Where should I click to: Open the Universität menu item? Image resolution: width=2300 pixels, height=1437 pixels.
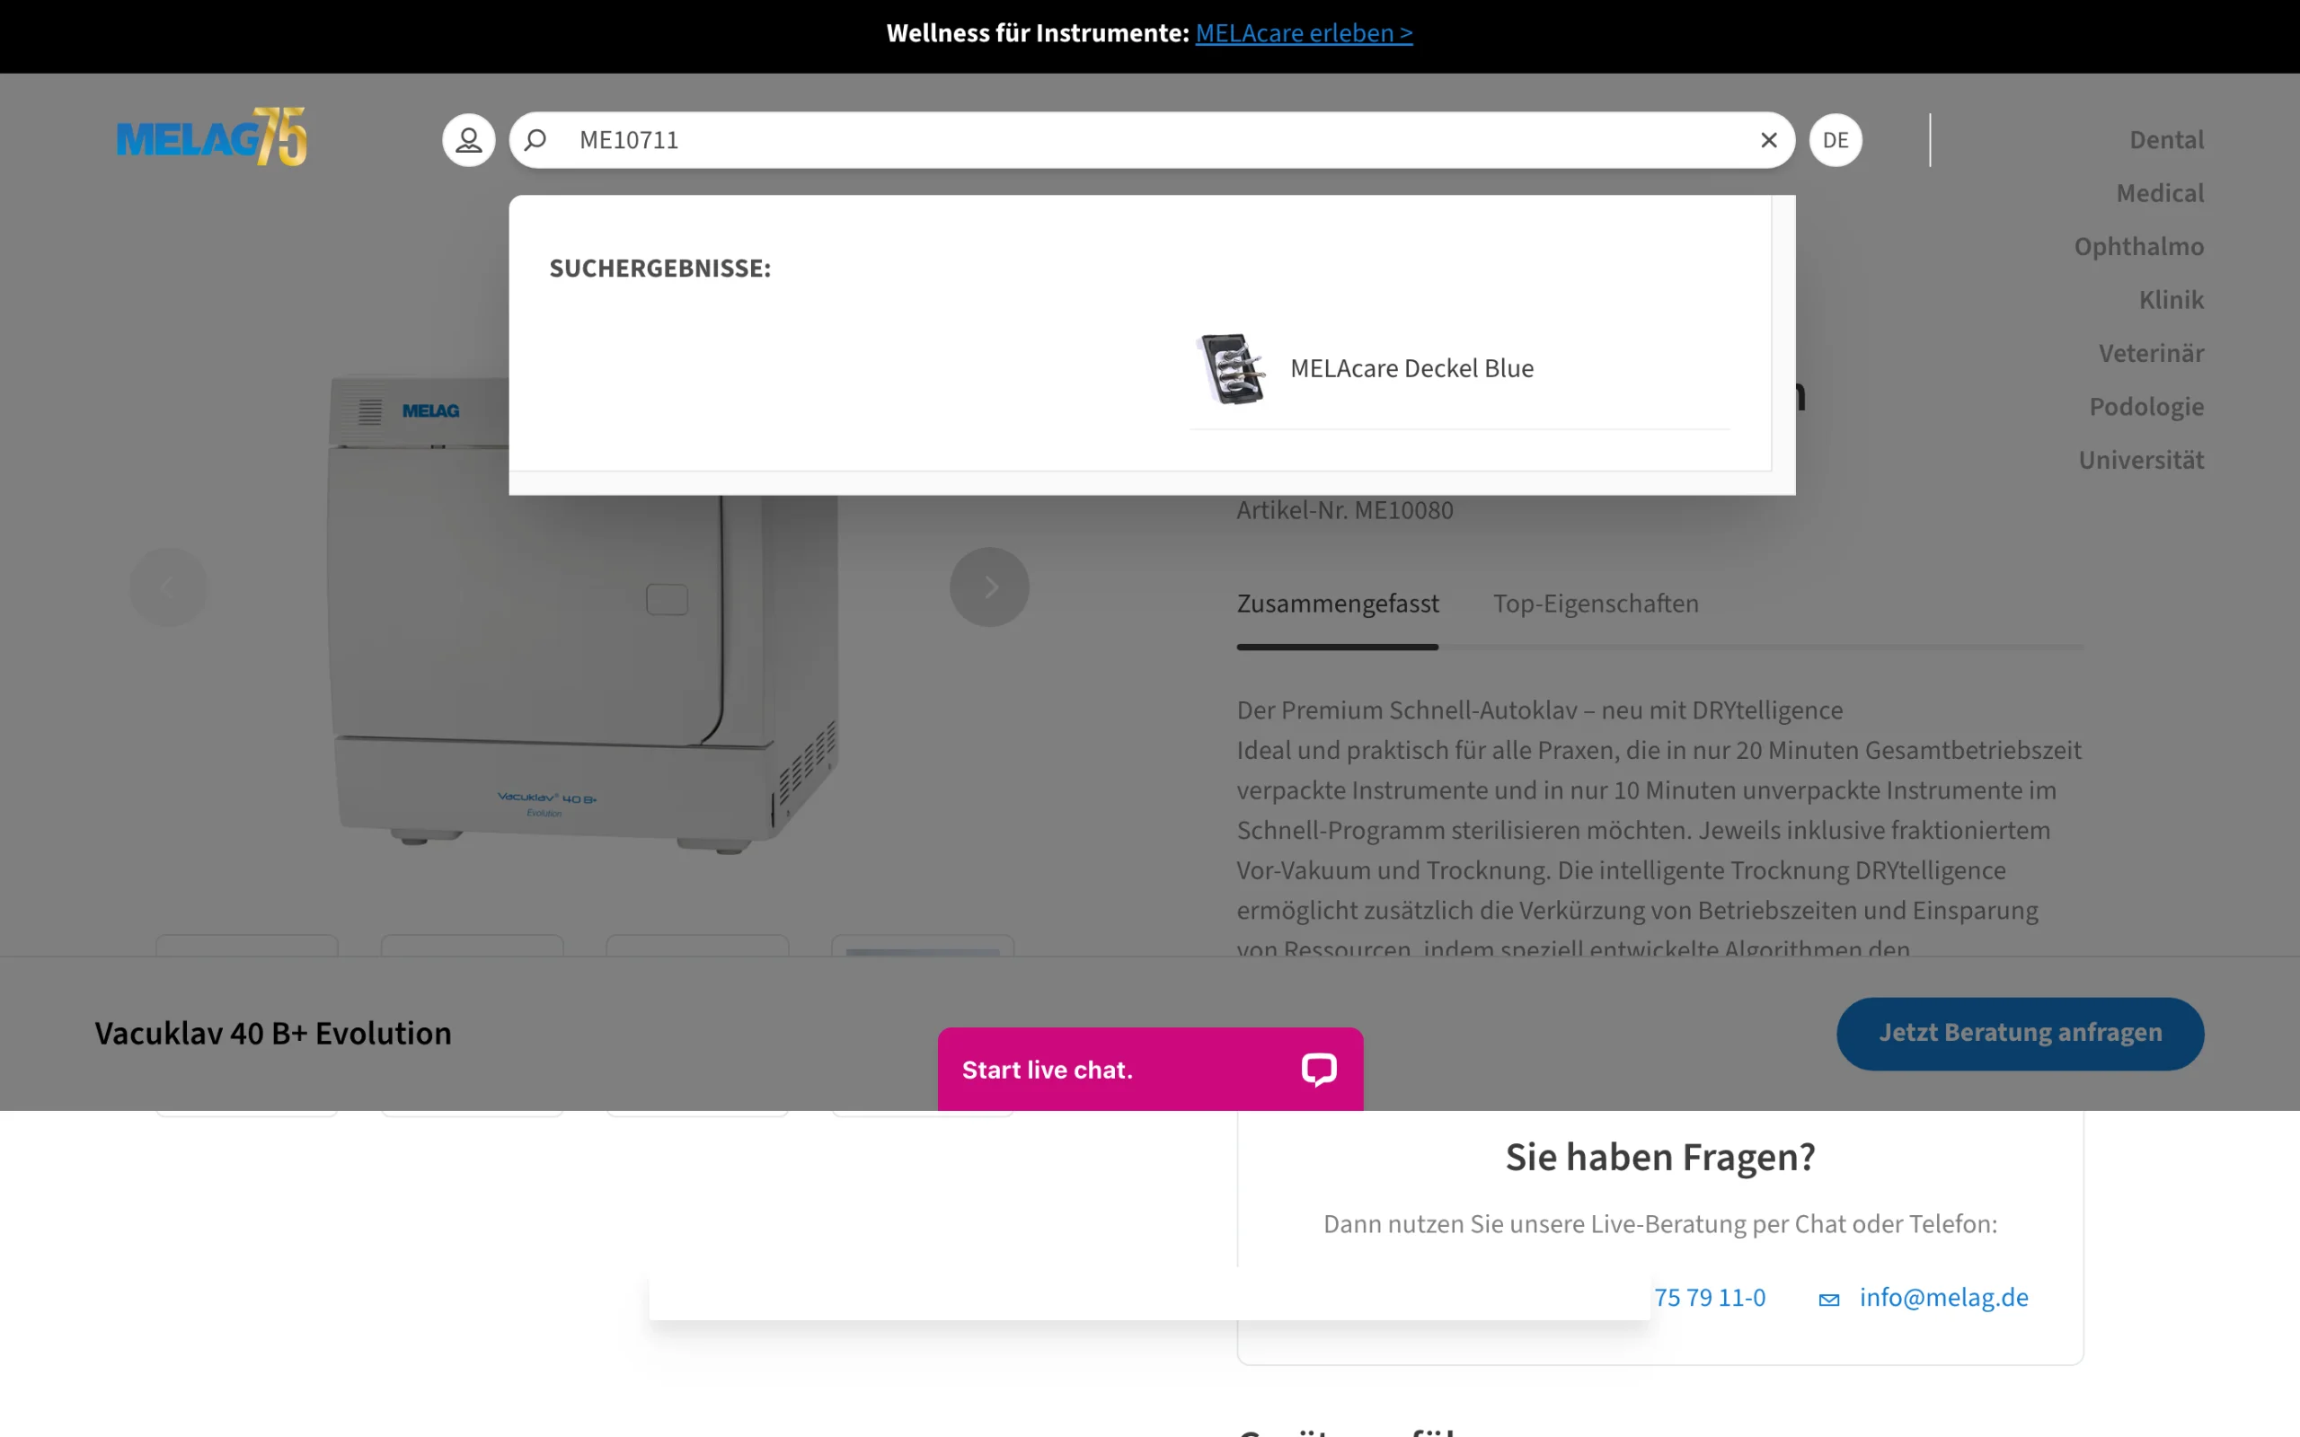[x=2140, y=459]
